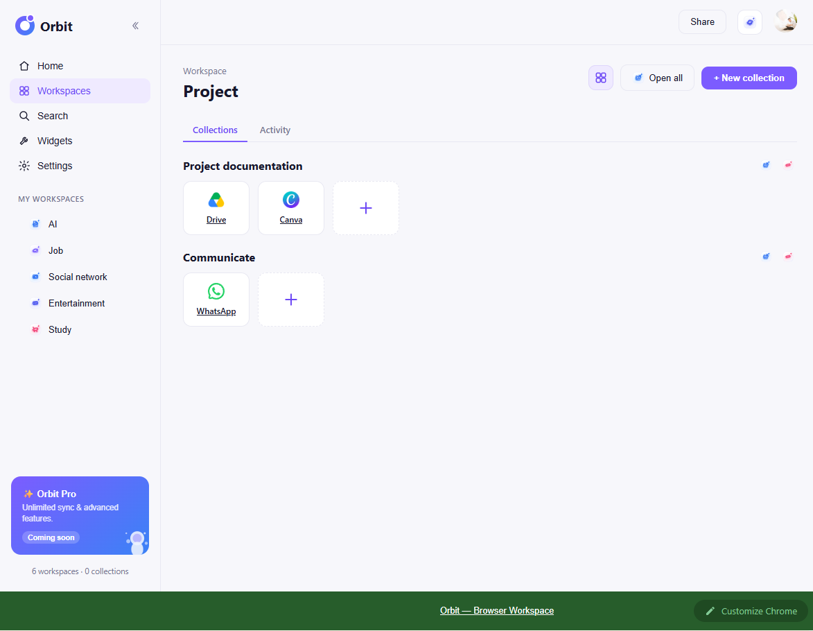Viewport: 813px width, 631px height.
Task: Click the Orbit logo icon
Action: point(25,26)
